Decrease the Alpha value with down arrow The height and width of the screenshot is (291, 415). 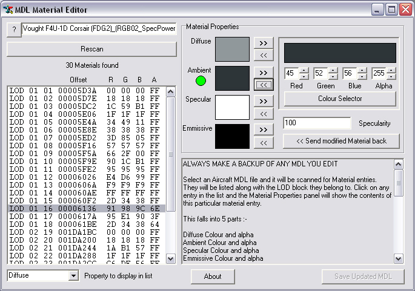point(391,77)
